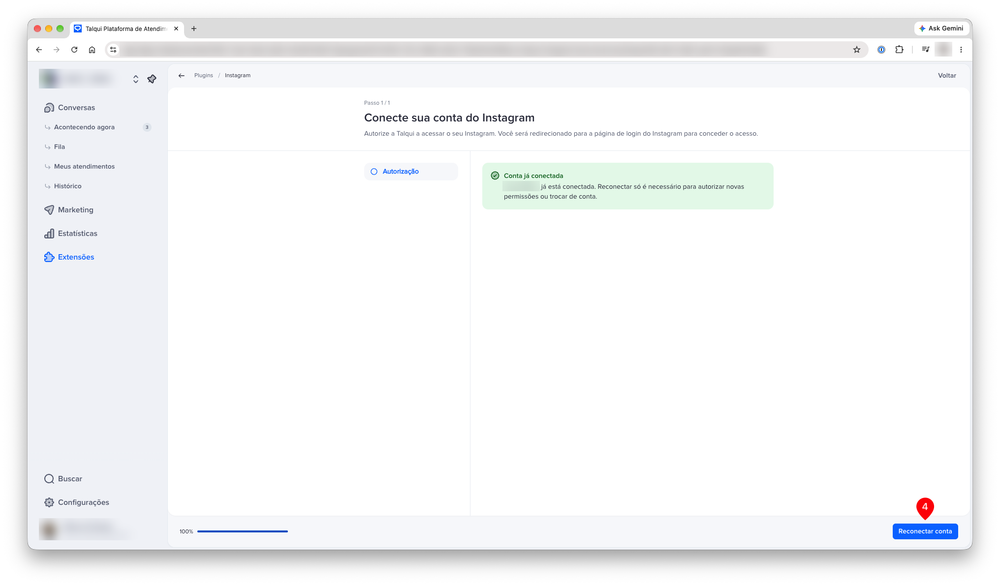The image size is (1000, 586).
Task: Expand the workspace switcher chevrons
Action: point(135,79)
